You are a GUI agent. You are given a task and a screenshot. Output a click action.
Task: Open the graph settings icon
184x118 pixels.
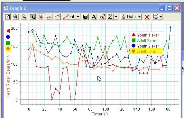tap(155, 17)
